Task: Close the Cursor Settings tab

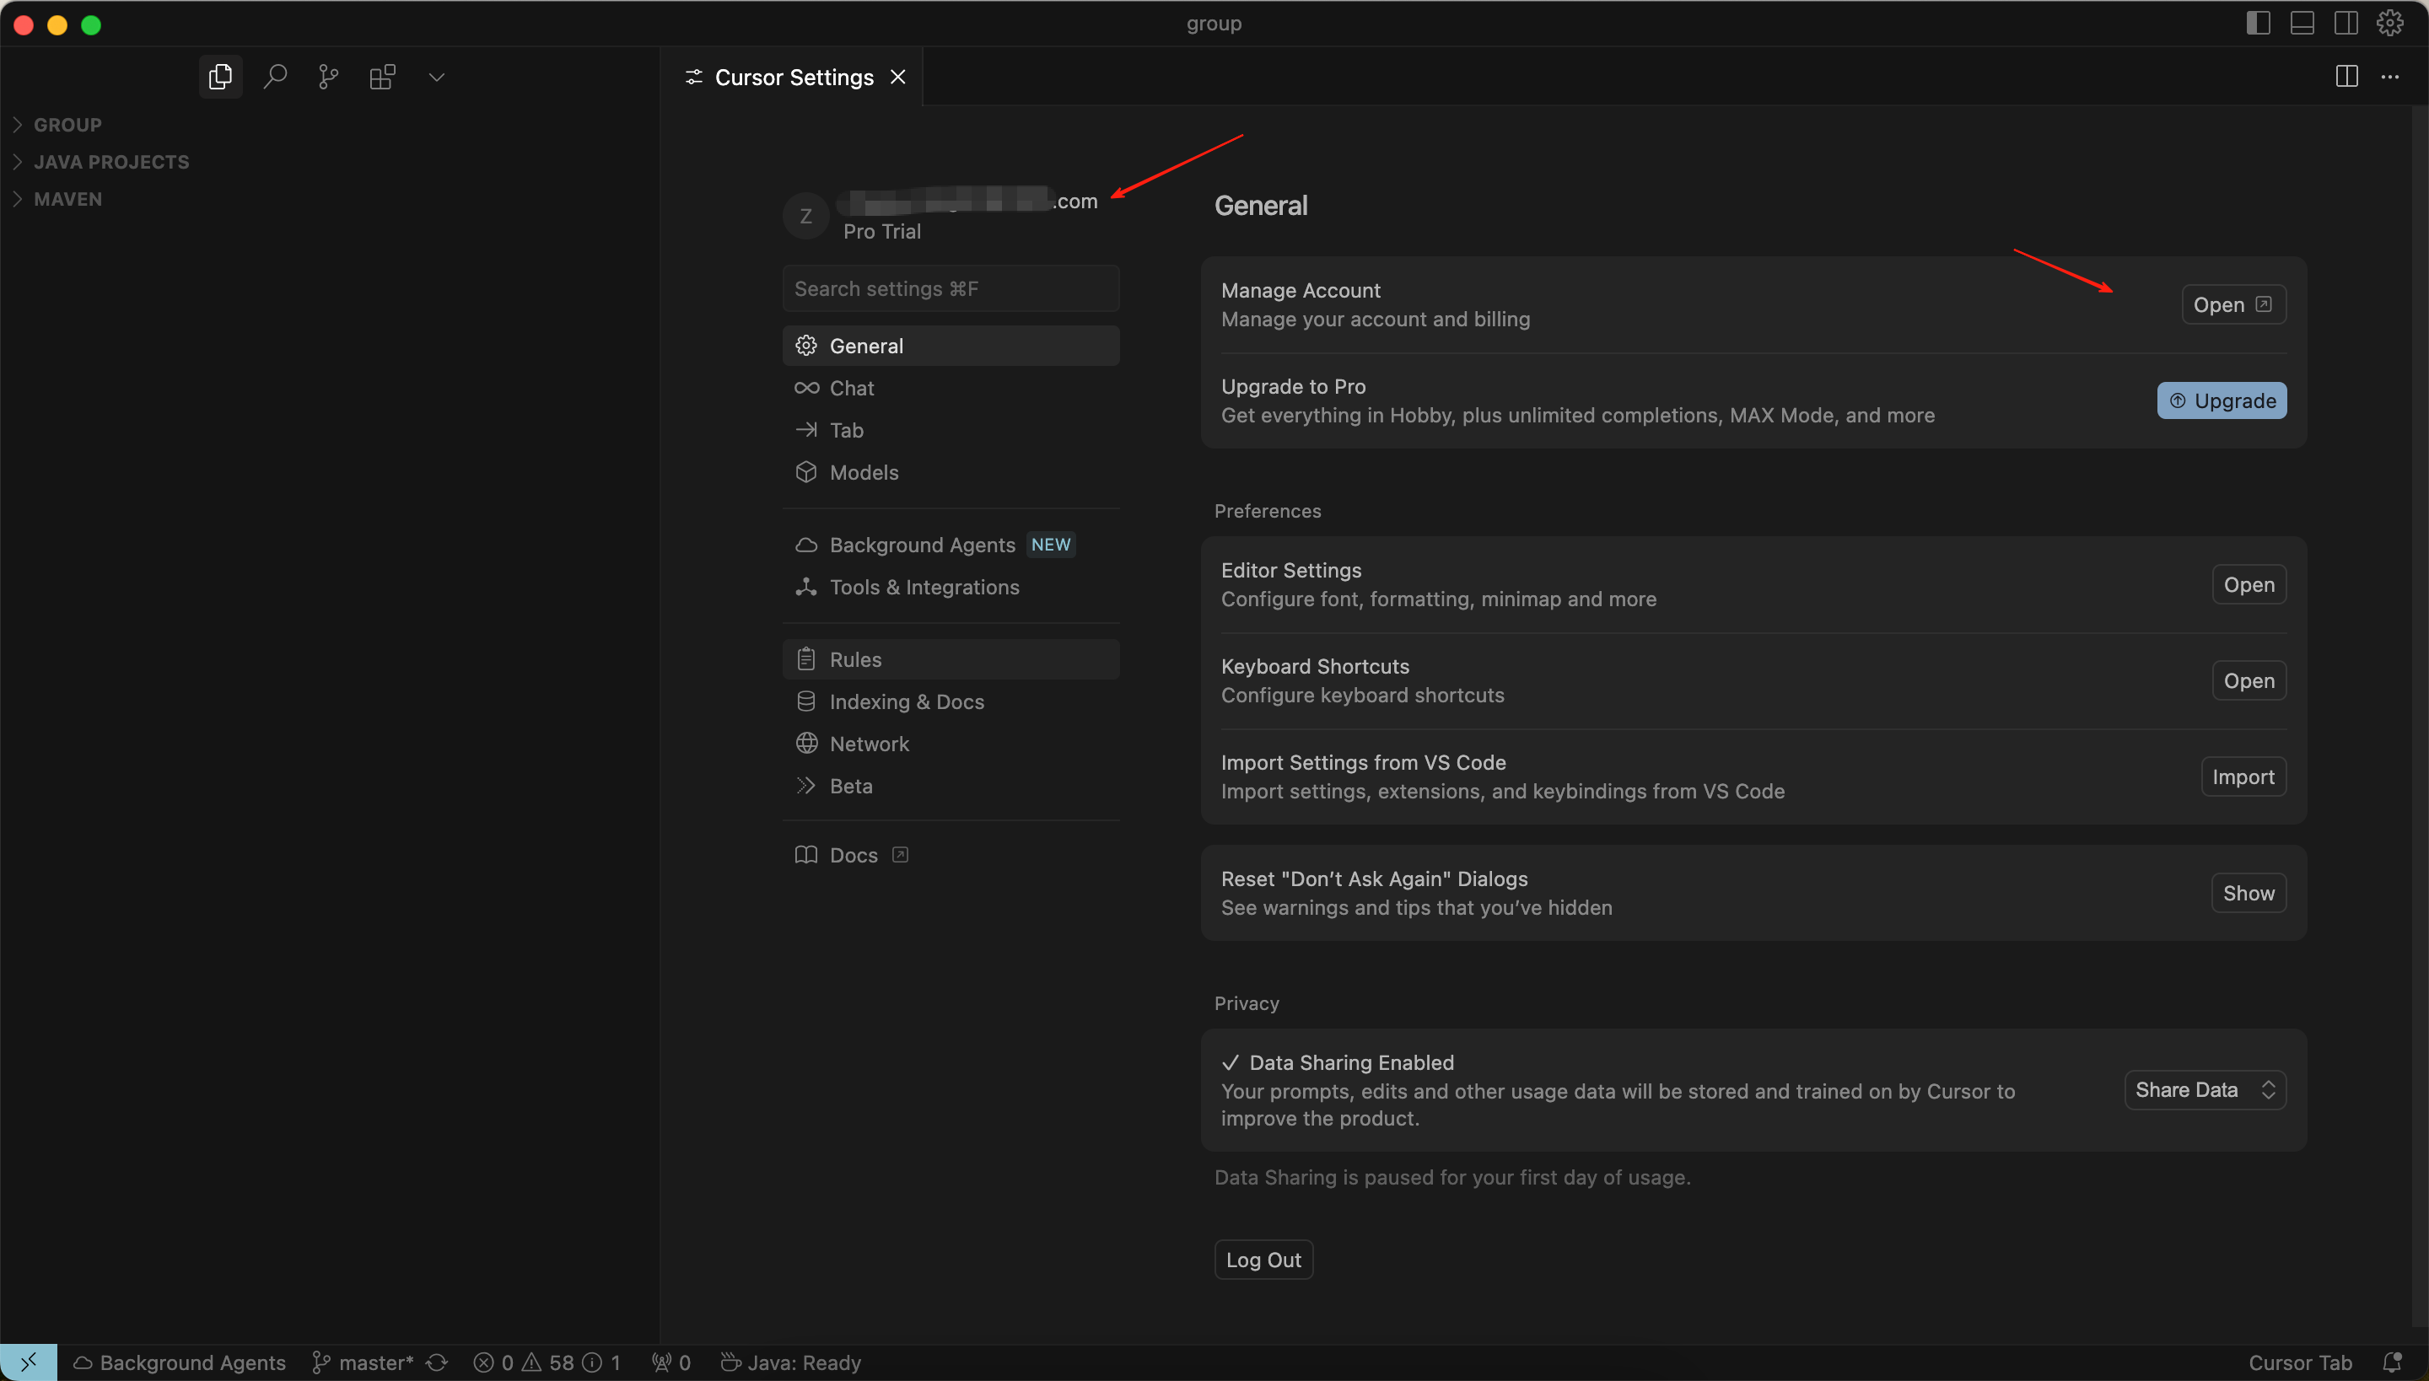Action: click(897, 77)
